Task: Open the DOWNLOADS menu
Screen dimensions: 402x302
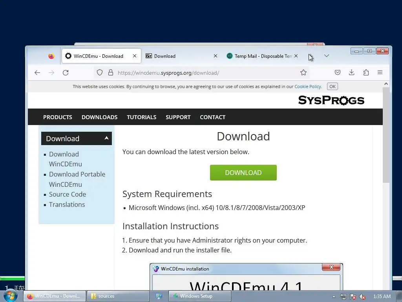Action: click(99, 117)
